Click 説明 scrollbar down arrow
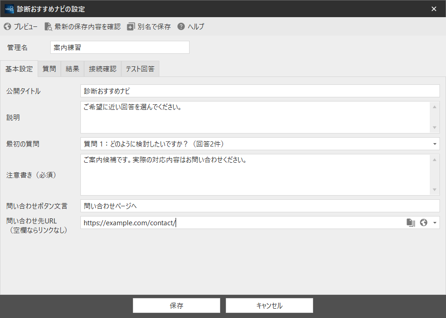 click(435, 127)
